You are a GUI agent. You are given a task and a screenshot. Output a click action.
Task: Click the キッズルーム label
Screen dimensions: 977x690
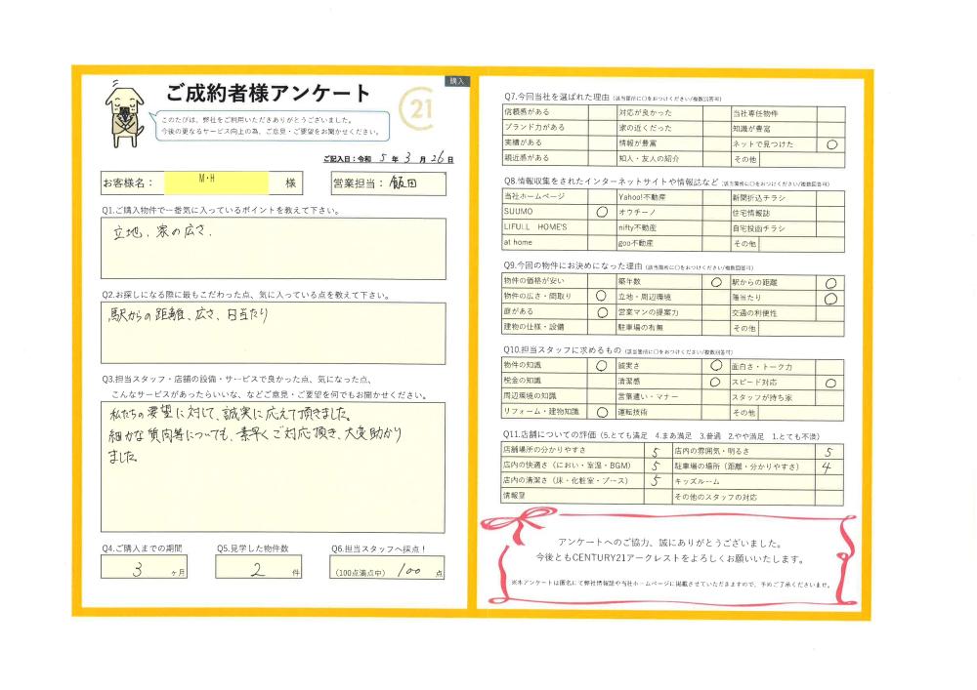coord(697,481)
